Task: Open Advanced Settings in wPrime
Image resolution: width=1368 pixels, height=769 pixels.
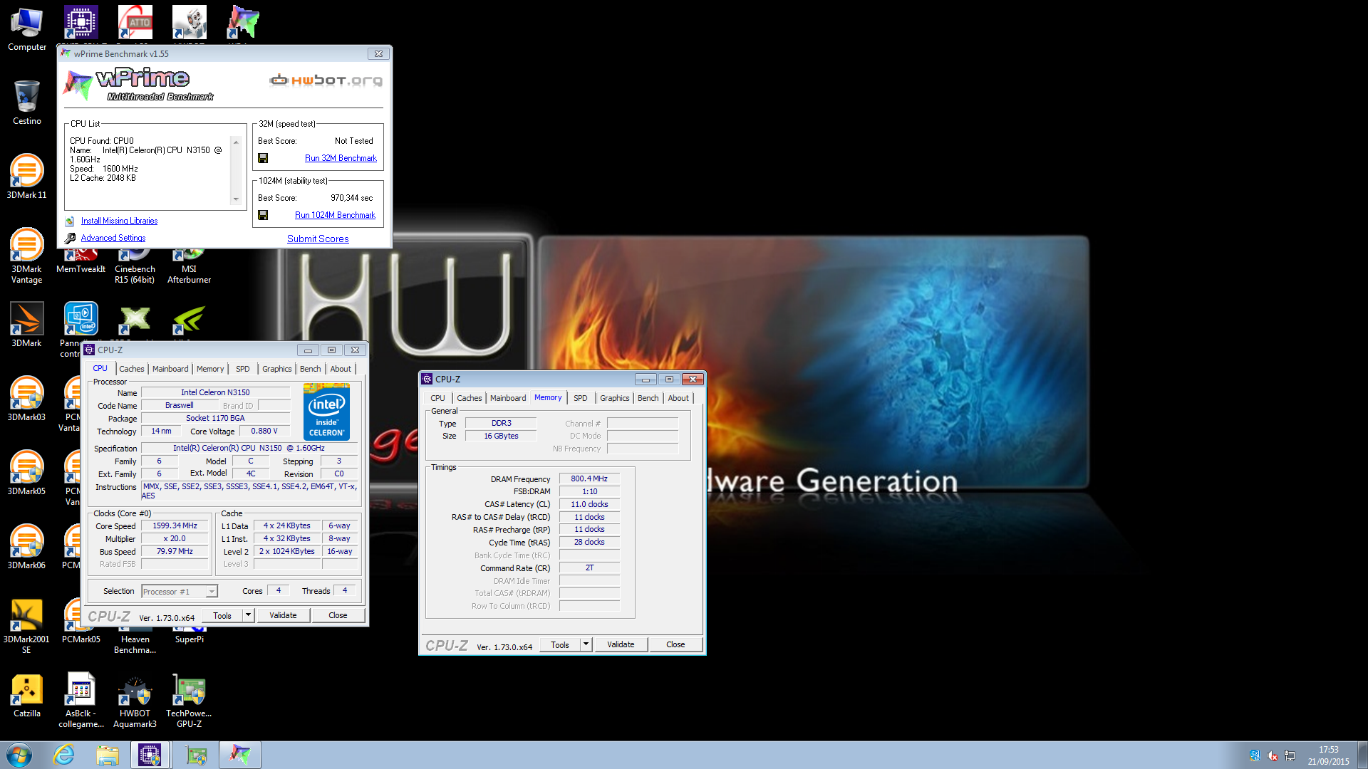Action: [x=113, y=238]
